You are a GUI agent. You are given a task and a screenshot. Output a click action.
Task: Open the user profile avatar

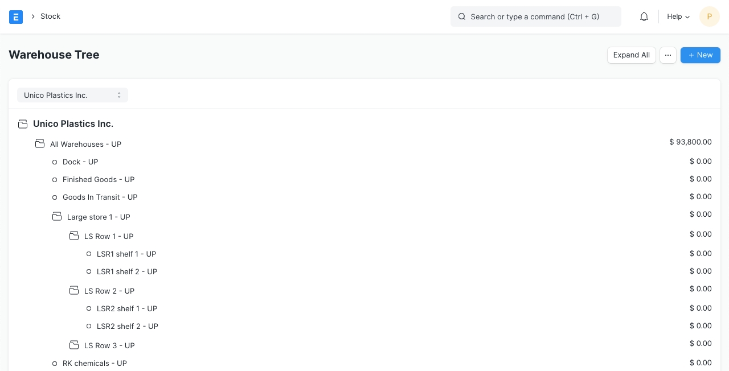pyautogui.click(x=709, y=17)
